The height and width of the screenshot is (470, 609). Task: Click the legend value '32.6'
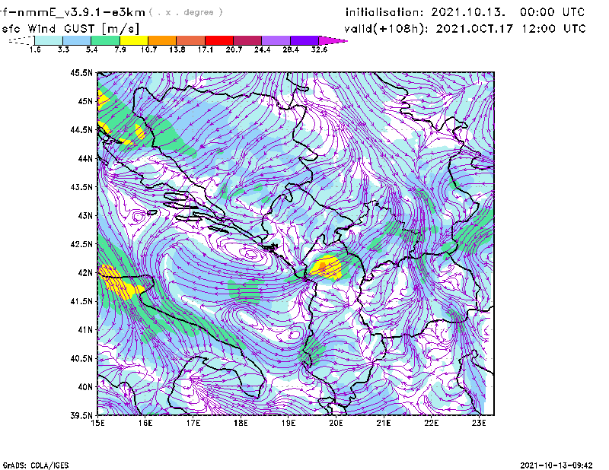(x=319, y=49)
